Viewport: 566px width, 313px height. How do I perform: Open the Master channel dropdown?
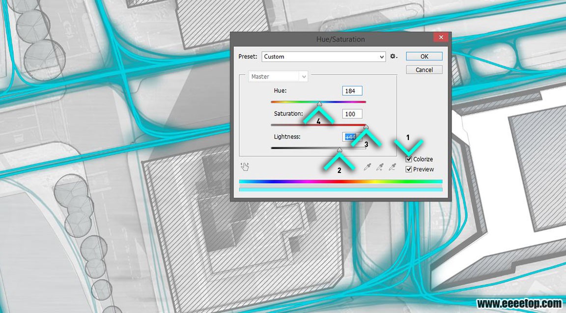[278, 77]
